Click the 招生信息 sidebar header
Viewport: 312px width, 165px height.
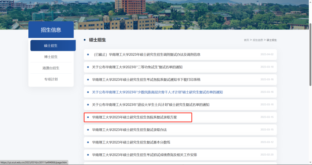(x=51, y=30)
